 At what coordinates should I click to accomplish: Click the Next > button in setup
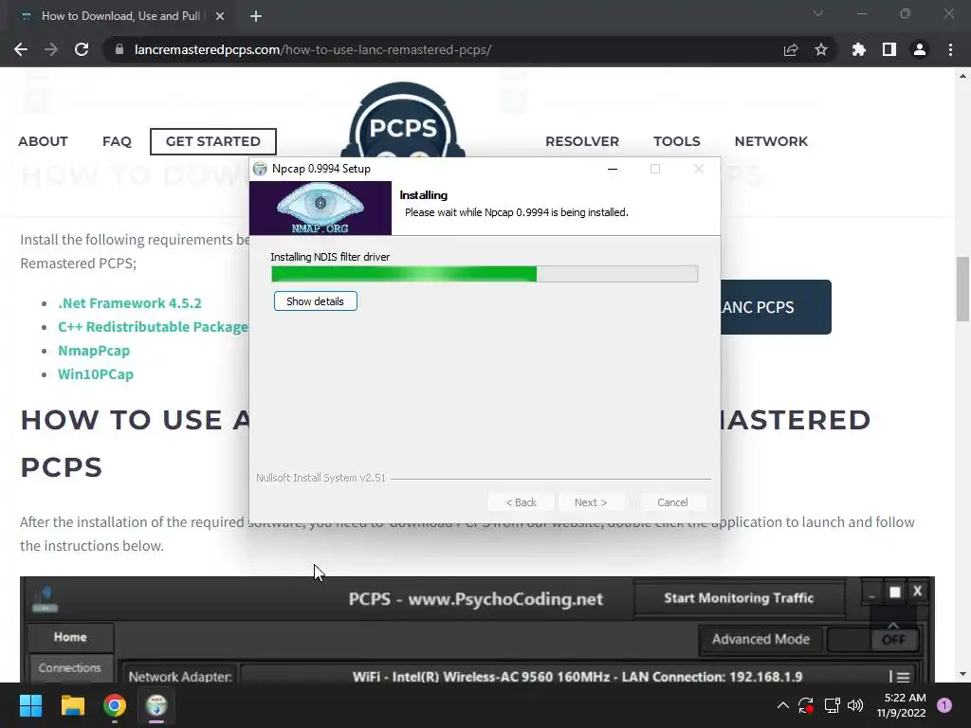(x=591, y=502)
